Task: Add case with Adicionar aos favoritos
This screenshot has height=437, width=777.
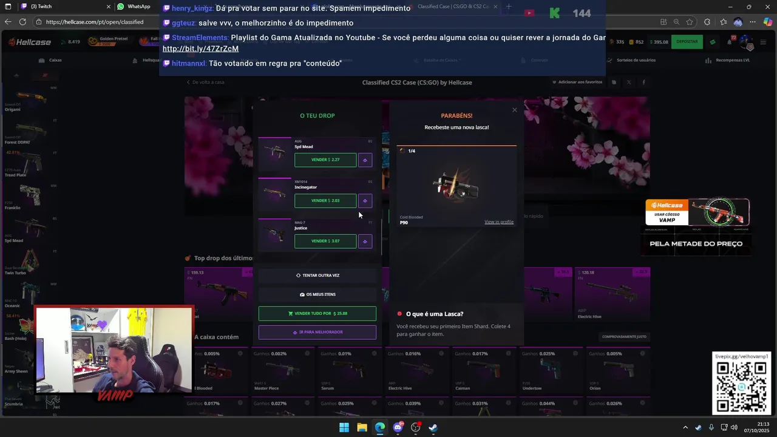Action: coord(577,82)
